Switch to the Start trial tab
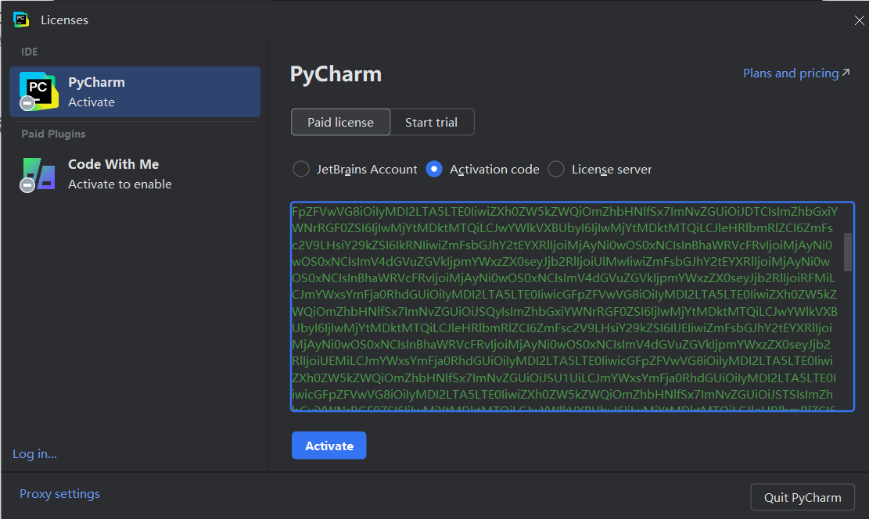869x519 pixels. click(x=432, y=122)
